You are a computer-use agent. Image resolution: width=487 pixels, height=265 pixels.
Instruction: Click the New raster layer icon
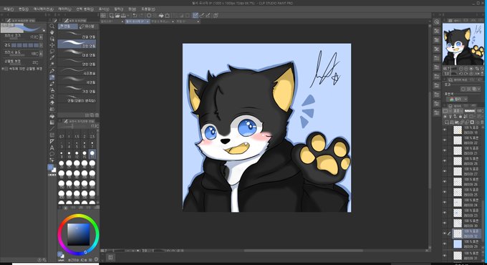pos(447,122)
